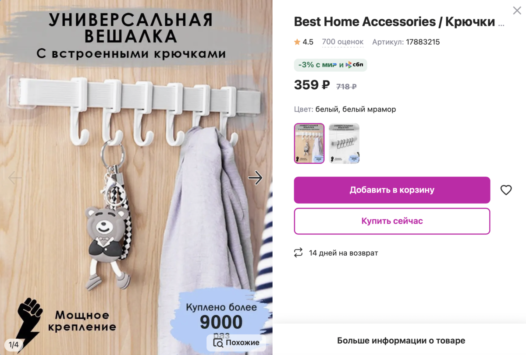Screen dimensions: 526x355
Task: Copy the article number 17883215
Action: click(x=423, y=42)
